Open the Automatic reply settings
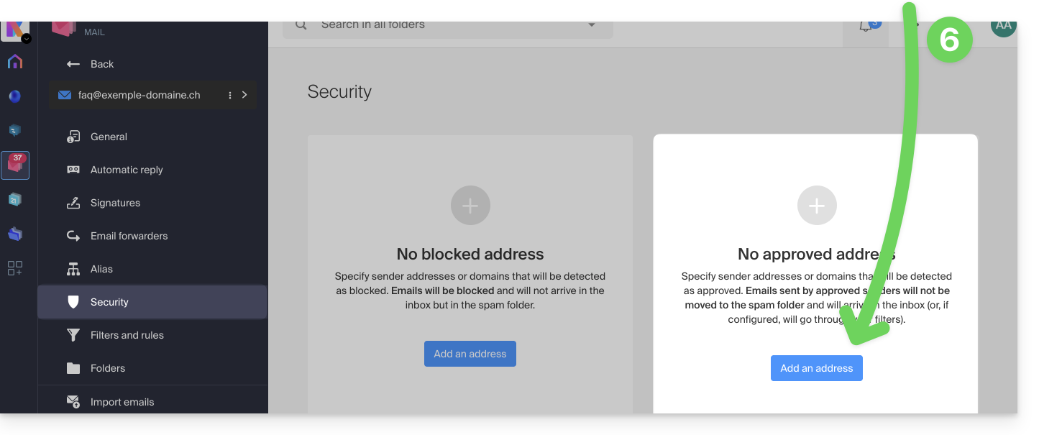Viewport: 1039px width, 435px height. [x=127, y=170]
